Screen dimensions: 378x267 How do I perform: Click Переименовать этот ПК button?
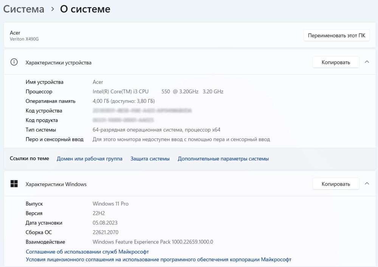point(336,36)
